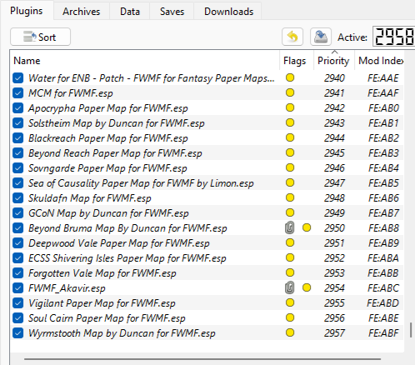Image resolution: width=415 pixels, height=365 pixels.
Task: Click yellow flag on Wyrmstooth Map row
Action: [290, 332]
